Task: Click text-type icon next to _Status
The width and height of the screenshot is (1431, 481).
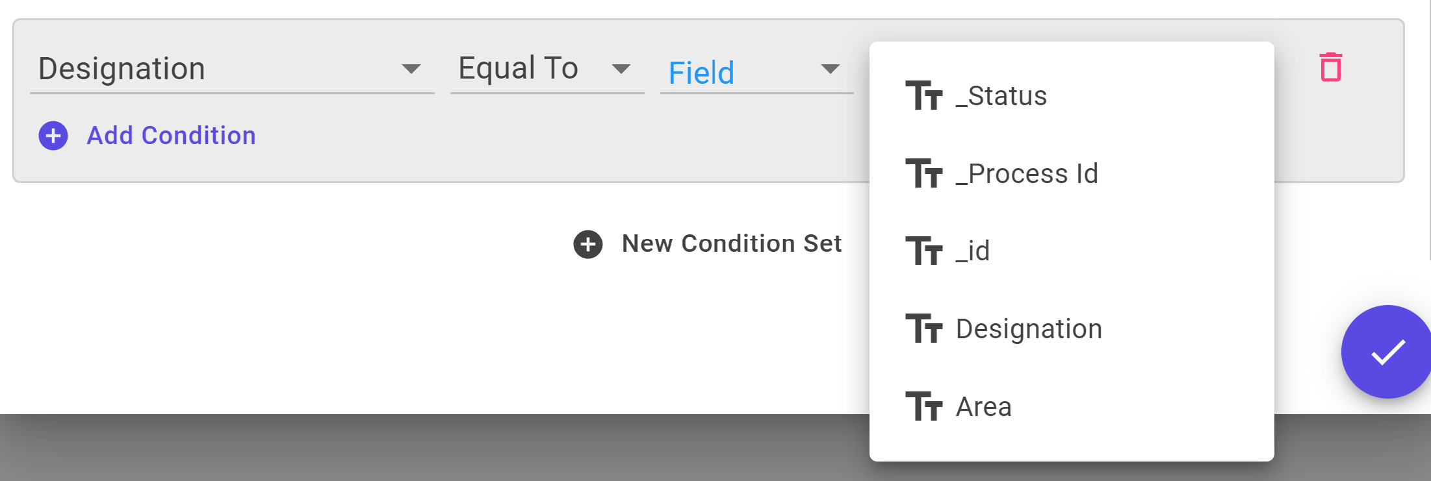Action: tap(923, 95)
